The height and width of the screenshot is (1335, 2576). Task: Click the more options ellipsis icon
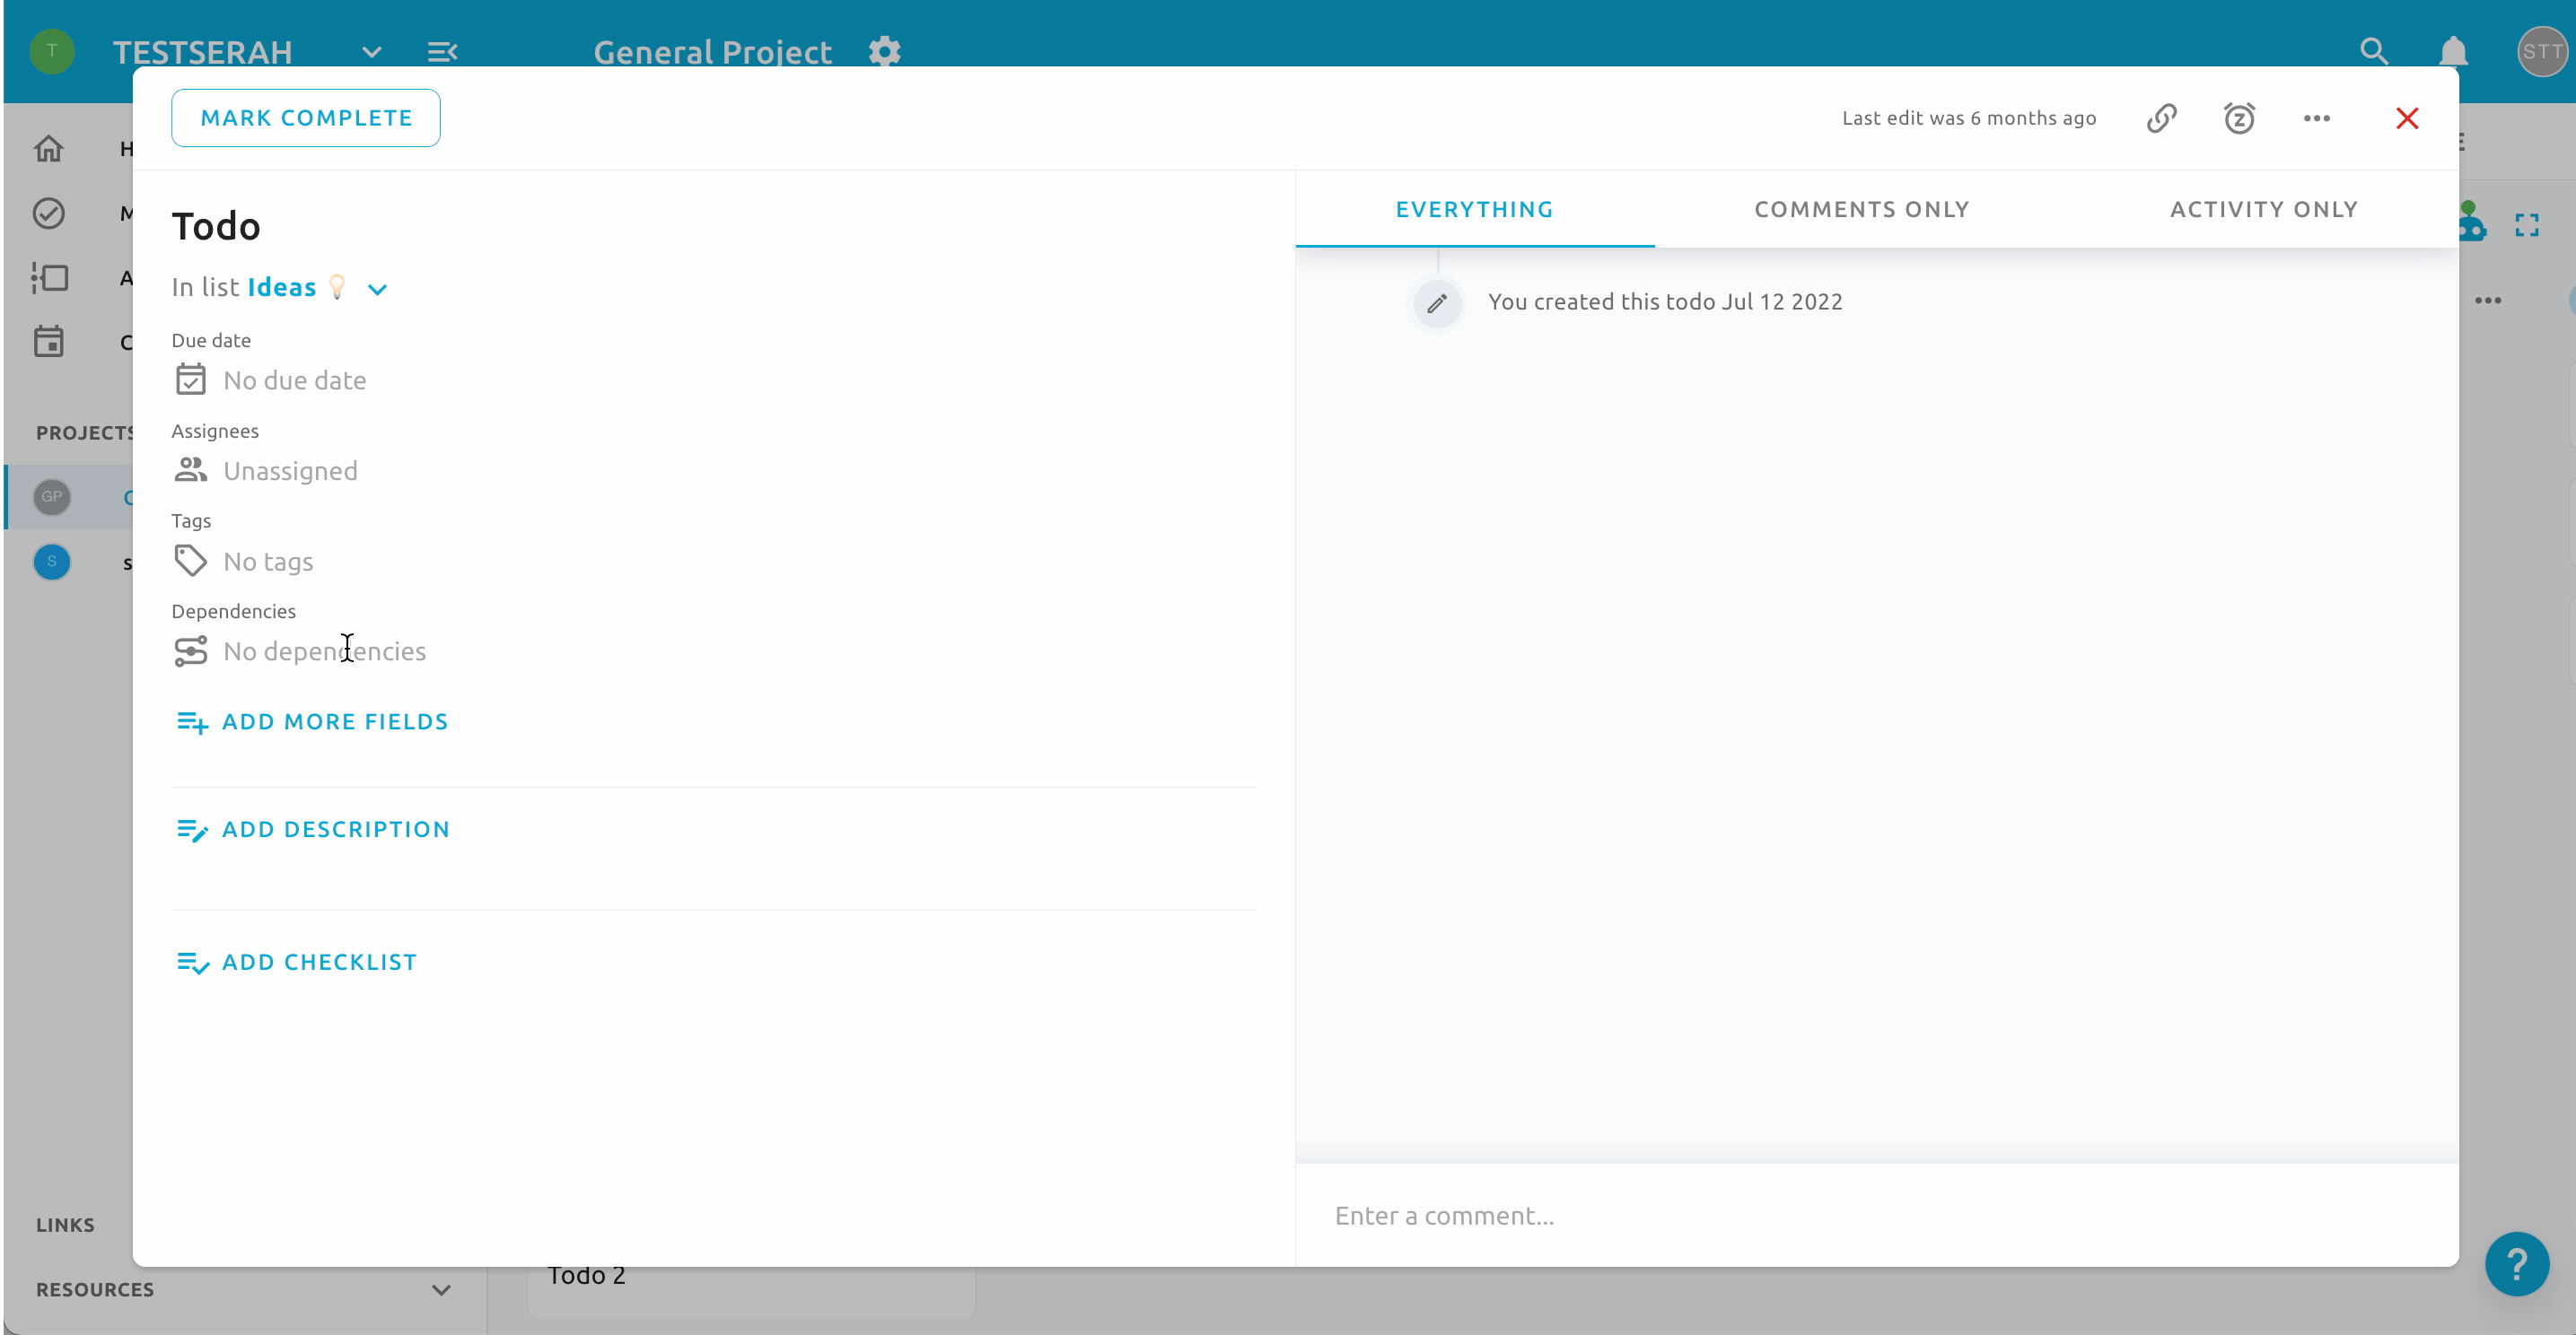[x=2318, y=118]
